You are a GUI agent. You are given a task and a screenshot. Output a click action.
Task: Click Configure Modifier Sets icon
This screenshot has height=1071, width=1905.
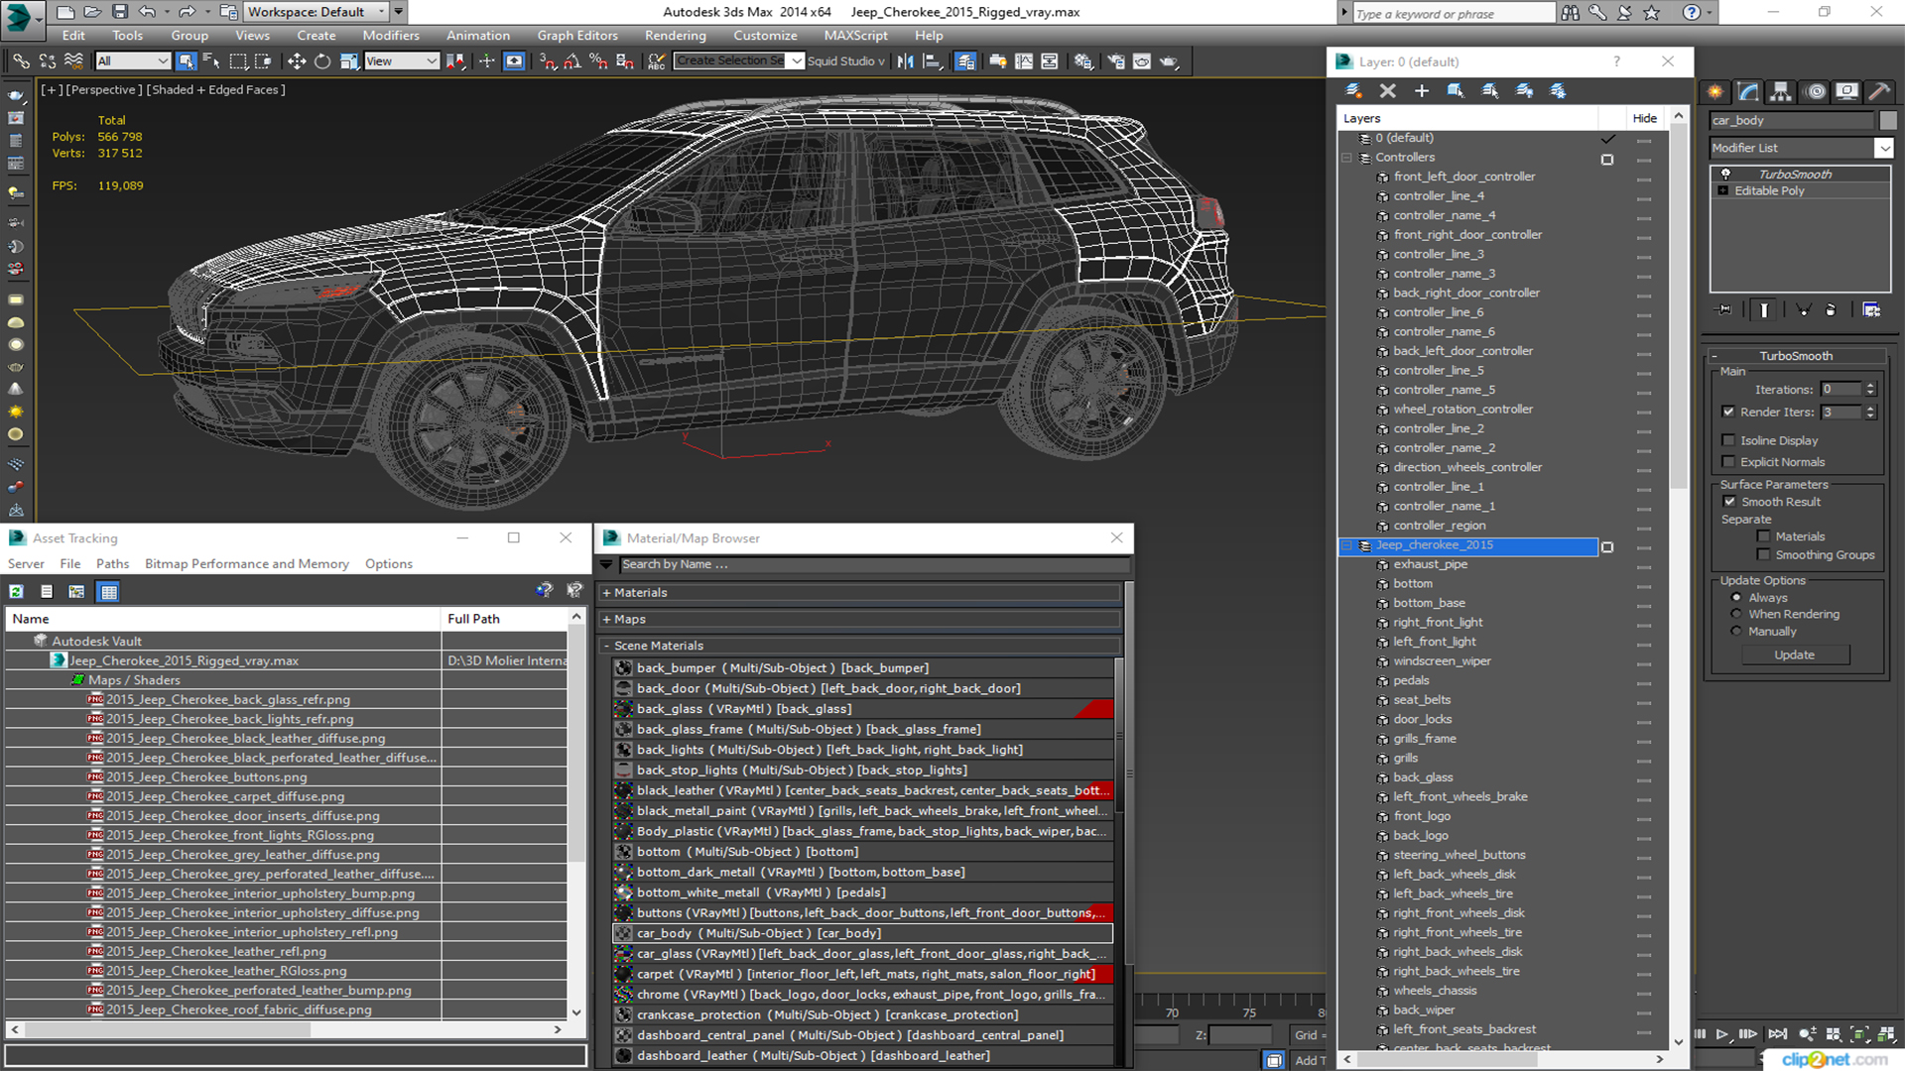(1871, 310)
